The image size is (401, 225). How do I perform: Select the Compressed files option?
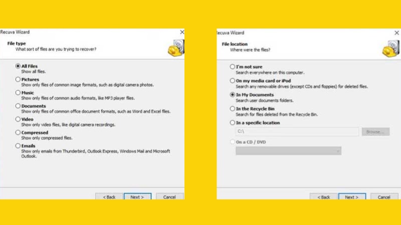18,132
